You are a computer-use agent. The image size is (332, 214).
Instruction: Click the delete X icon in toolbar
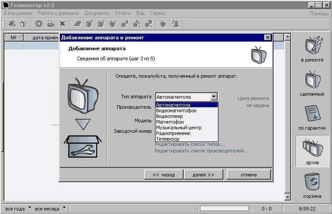coord(62,24)
